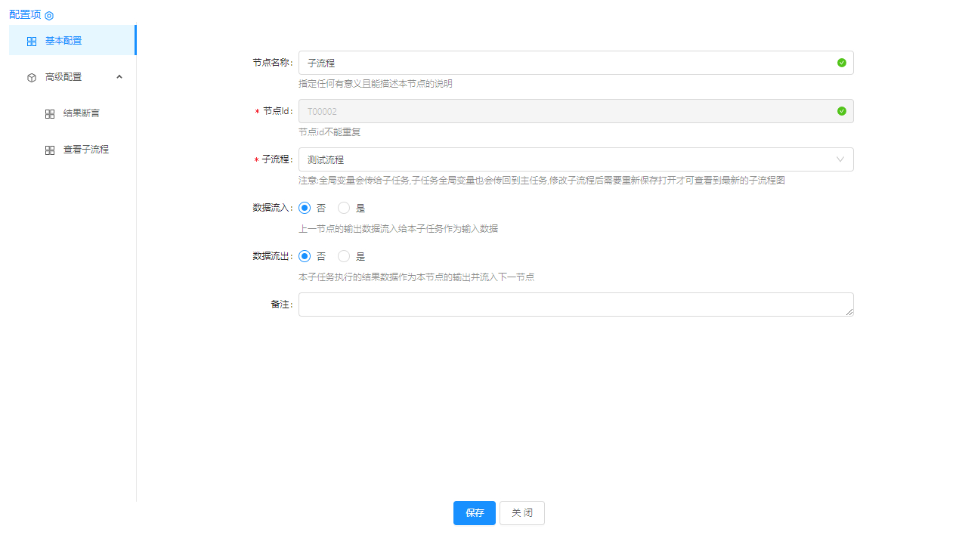Click the cube icon beside 高级配置
Viewport: 959px width, 541px height.
click(x=32, y=78)
